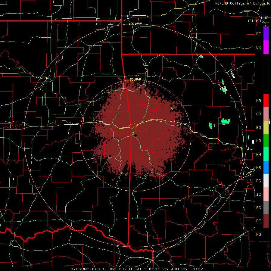Click the white DS legend color swatch
This screenshot has width=271, height=271.
266,181
